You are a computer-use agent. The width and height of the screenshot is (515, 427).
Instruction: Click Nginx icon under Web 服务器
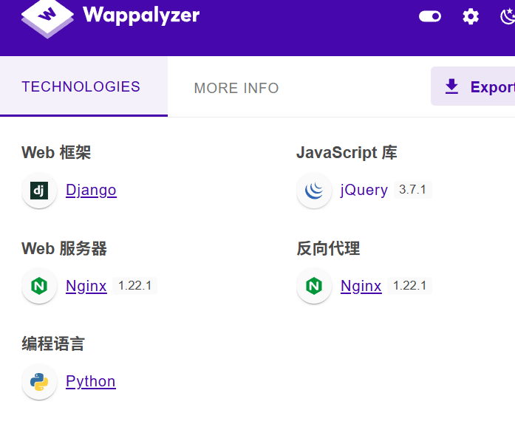click(39, 286)
